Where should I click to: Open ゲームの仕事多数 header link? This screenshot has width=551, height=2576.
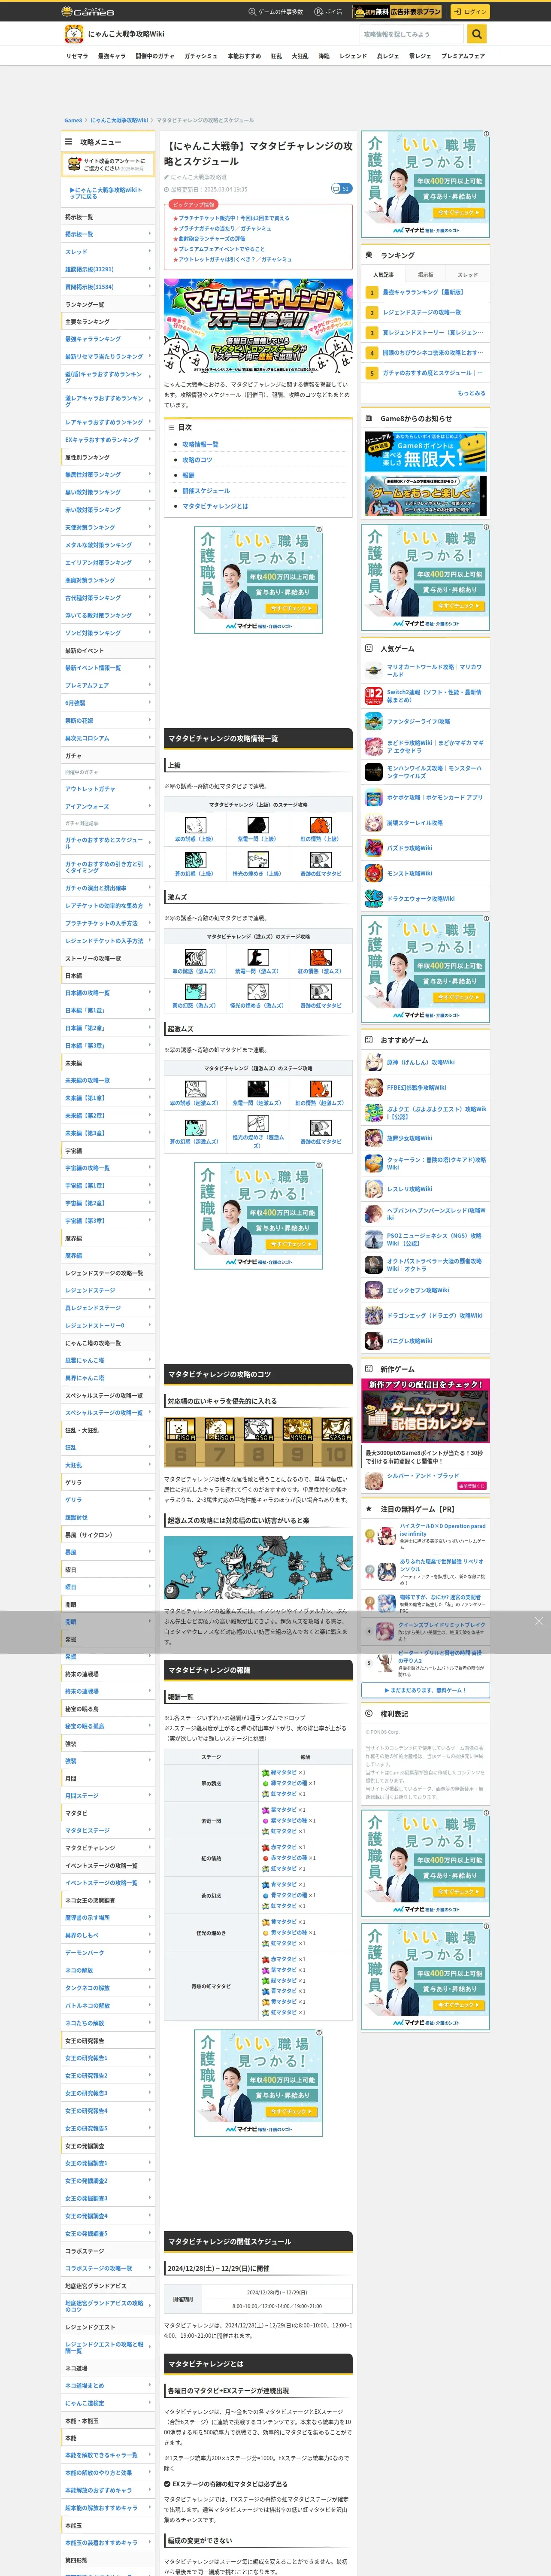coord(276,12)
